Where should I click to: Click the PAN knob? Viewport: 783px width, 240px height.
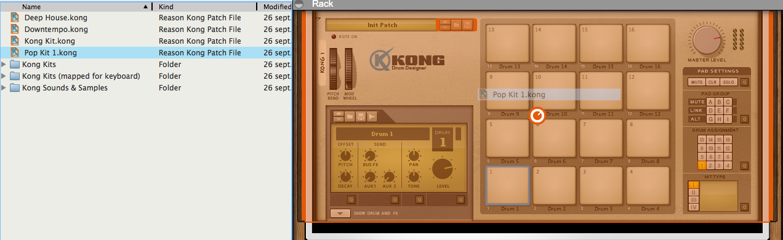tap(414, 156)
